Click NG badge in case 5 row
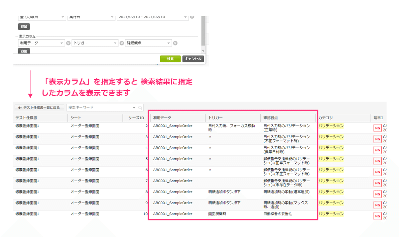This screenshot has height=237, width=399. 377,161
